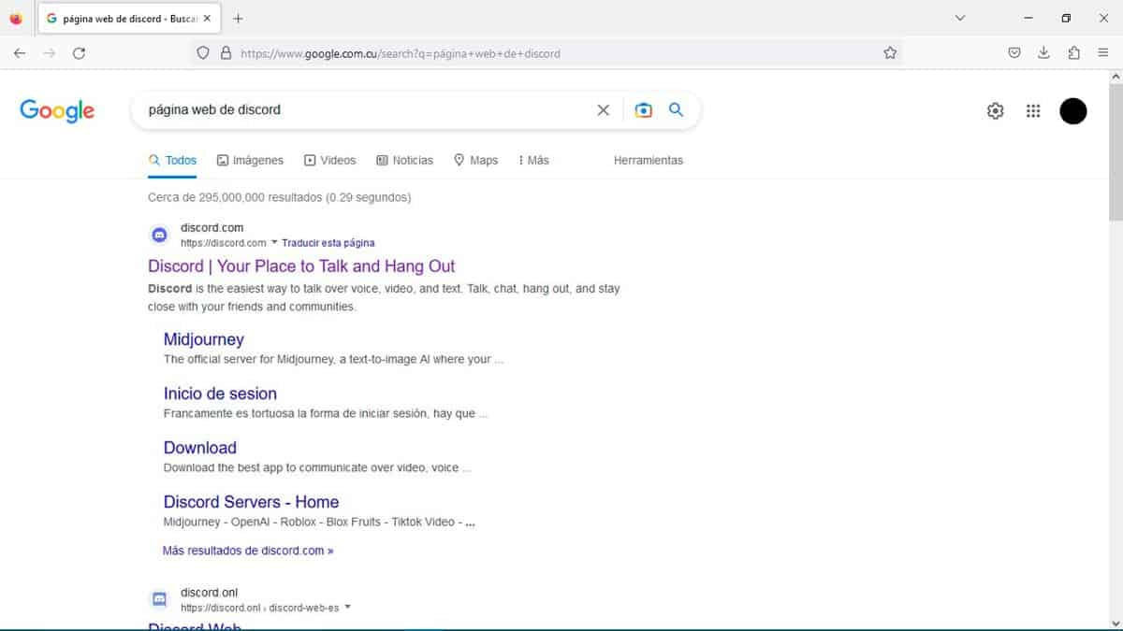The image size is (1123, 631).
Task: Switch to the Noticias tab
Action: point(404,161)
